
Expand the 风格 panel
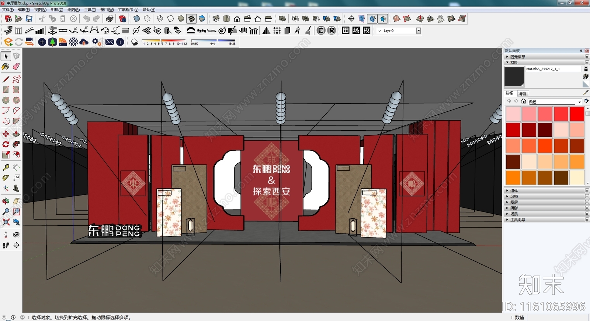546,196
